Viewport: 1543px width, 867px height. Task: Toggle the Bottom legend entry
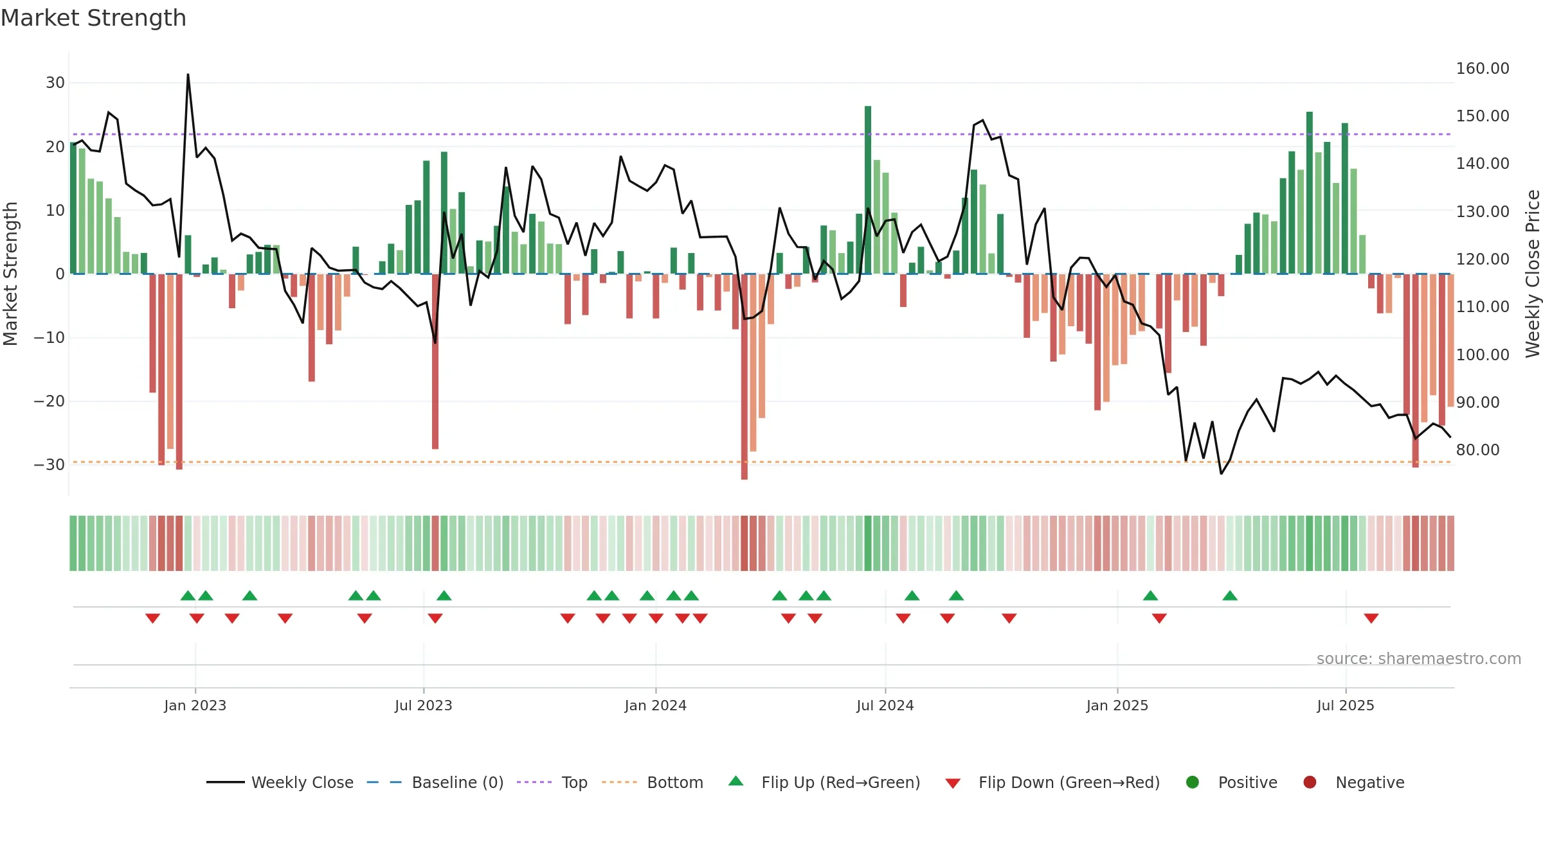(653, 782)
